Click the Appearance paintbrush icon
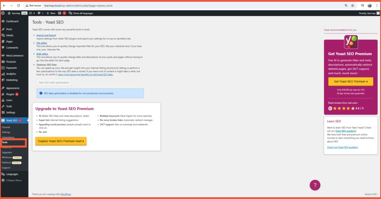Image resolution: width=381 pixels, height=199 pixels. pyautogui.click(x=3, y=88)
